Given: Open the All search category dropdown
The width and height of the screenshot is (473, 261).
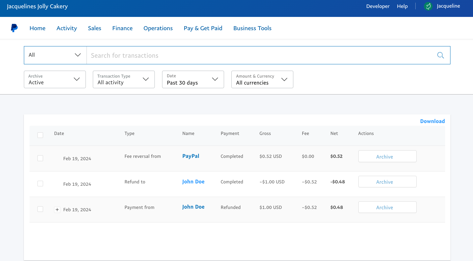Looking at the screenshot, I should (55, 55).
